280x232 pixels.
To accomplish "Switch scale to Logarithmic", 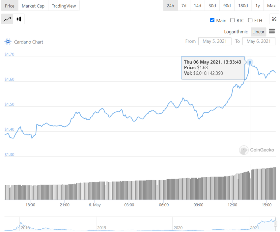I will click(236, 32).
